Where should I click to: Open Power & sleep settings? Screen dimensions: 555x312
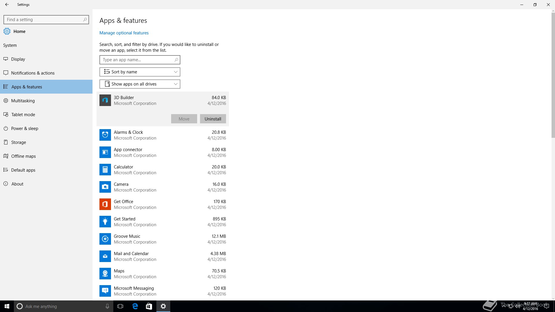point(46,128)
